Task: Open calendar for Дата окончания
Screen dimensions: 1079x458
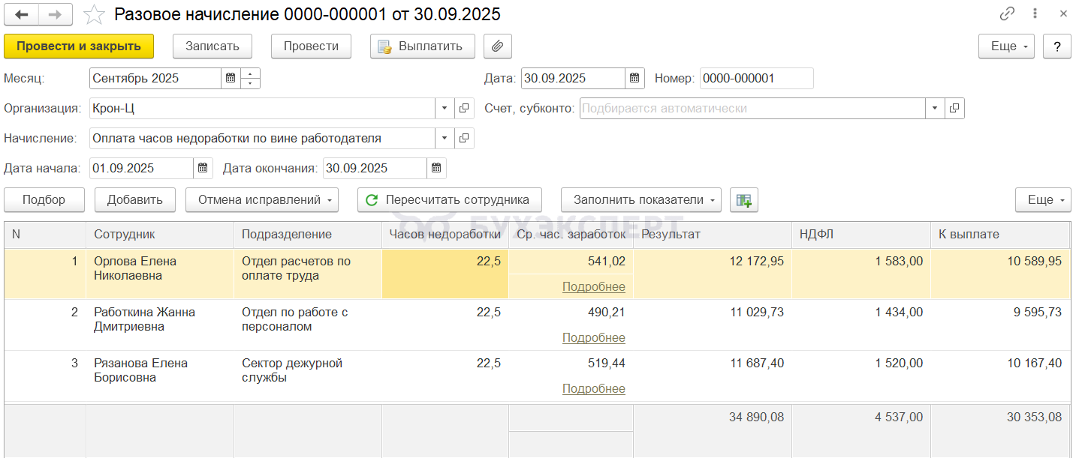Action: click(x=436, y=168)
